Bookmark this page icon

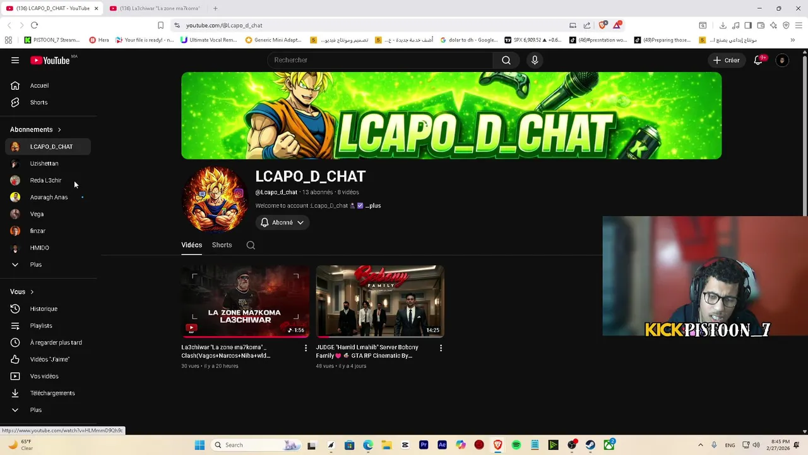pos(160,25)
